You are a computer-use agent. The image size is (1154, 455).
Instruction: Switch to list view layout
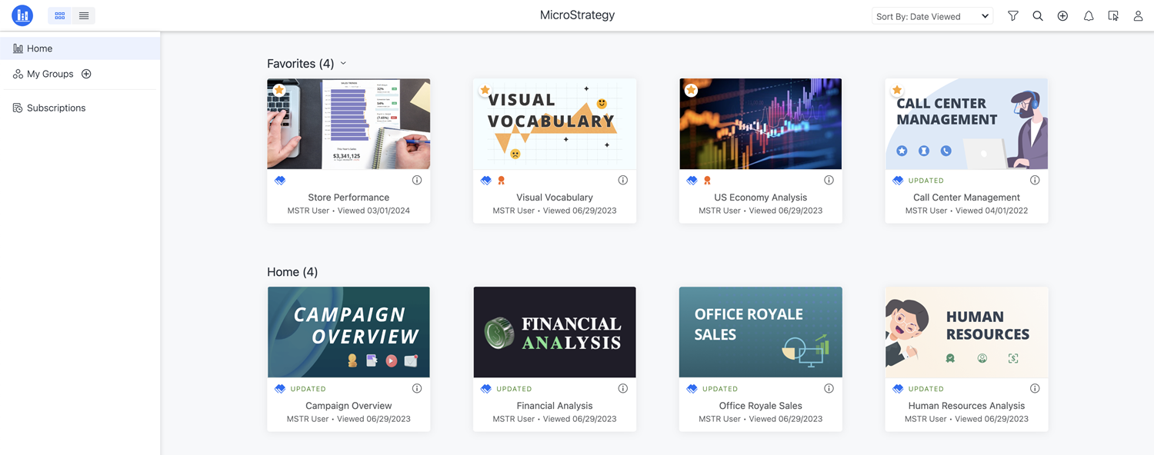point(84,15)
